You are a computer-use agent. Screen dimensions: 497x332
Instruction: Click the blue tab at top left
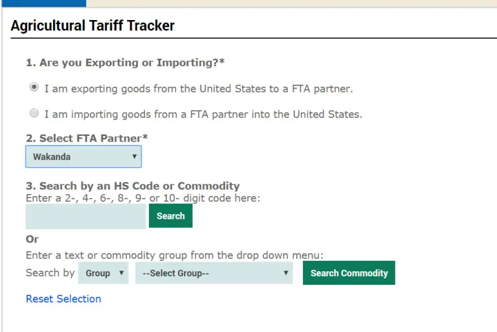tap(43, 3)
